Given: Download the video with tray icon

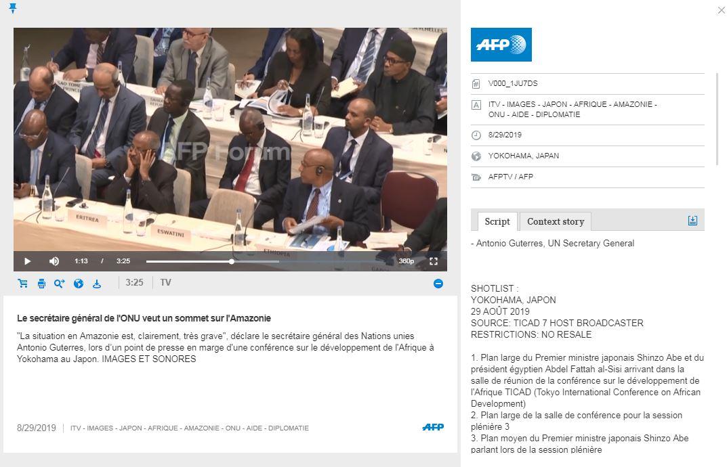Looking at the screenshot, I should point(96,284).
